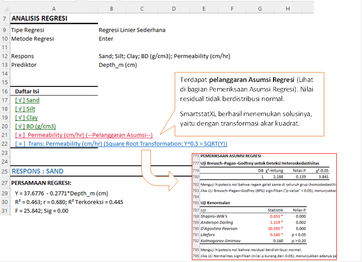Viewport: 362px width, 262px height.
Task: Select the Depth_m (cm) predictor cell
Action: point(118,65)
